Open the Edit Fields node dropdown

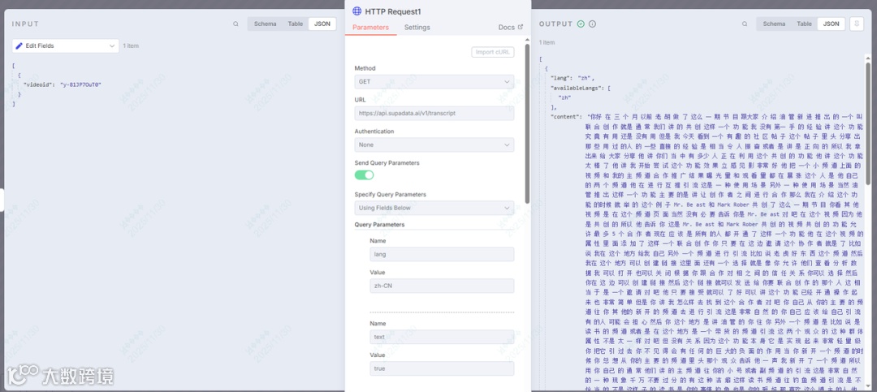click(x=66, y=45)
